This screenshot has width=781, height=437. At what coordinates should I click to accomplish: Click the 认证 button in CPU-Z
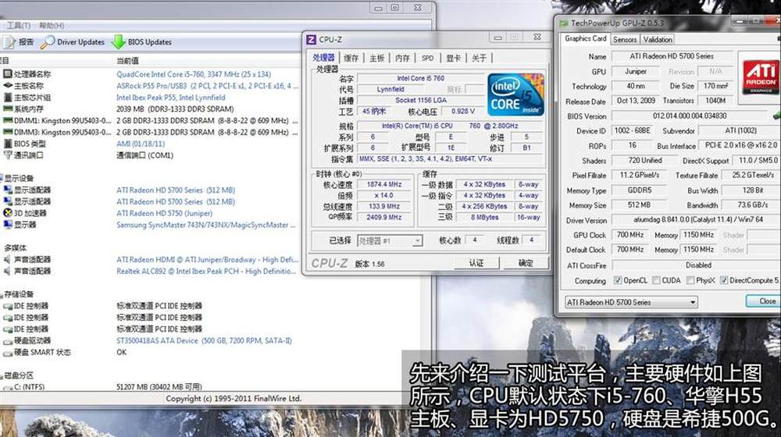coord(476,263)
